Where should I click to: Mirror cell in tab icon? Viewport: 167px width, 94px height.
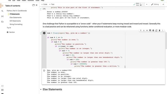tap(156, 30)
